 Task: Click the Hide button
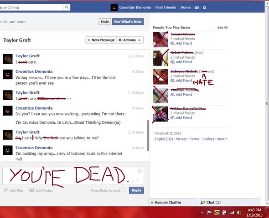[105, 21]
